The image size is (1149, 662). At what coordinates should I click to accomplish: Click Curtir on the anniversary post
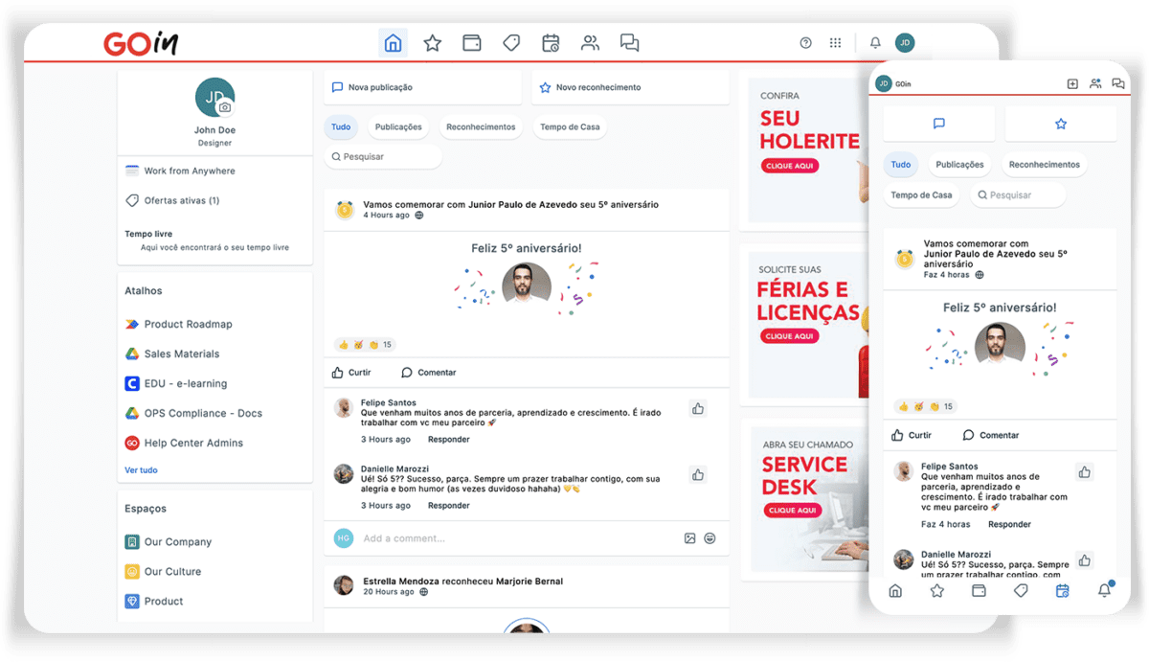(349, 372)
